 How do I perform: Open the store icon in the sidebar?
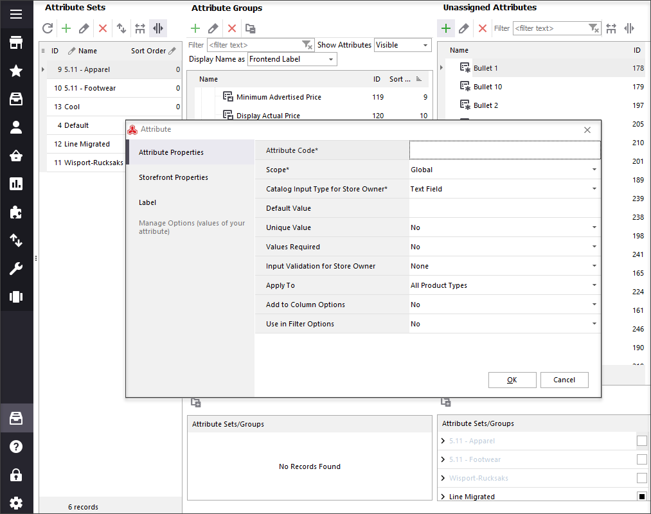pyautogui.click(x=16, y=42)
